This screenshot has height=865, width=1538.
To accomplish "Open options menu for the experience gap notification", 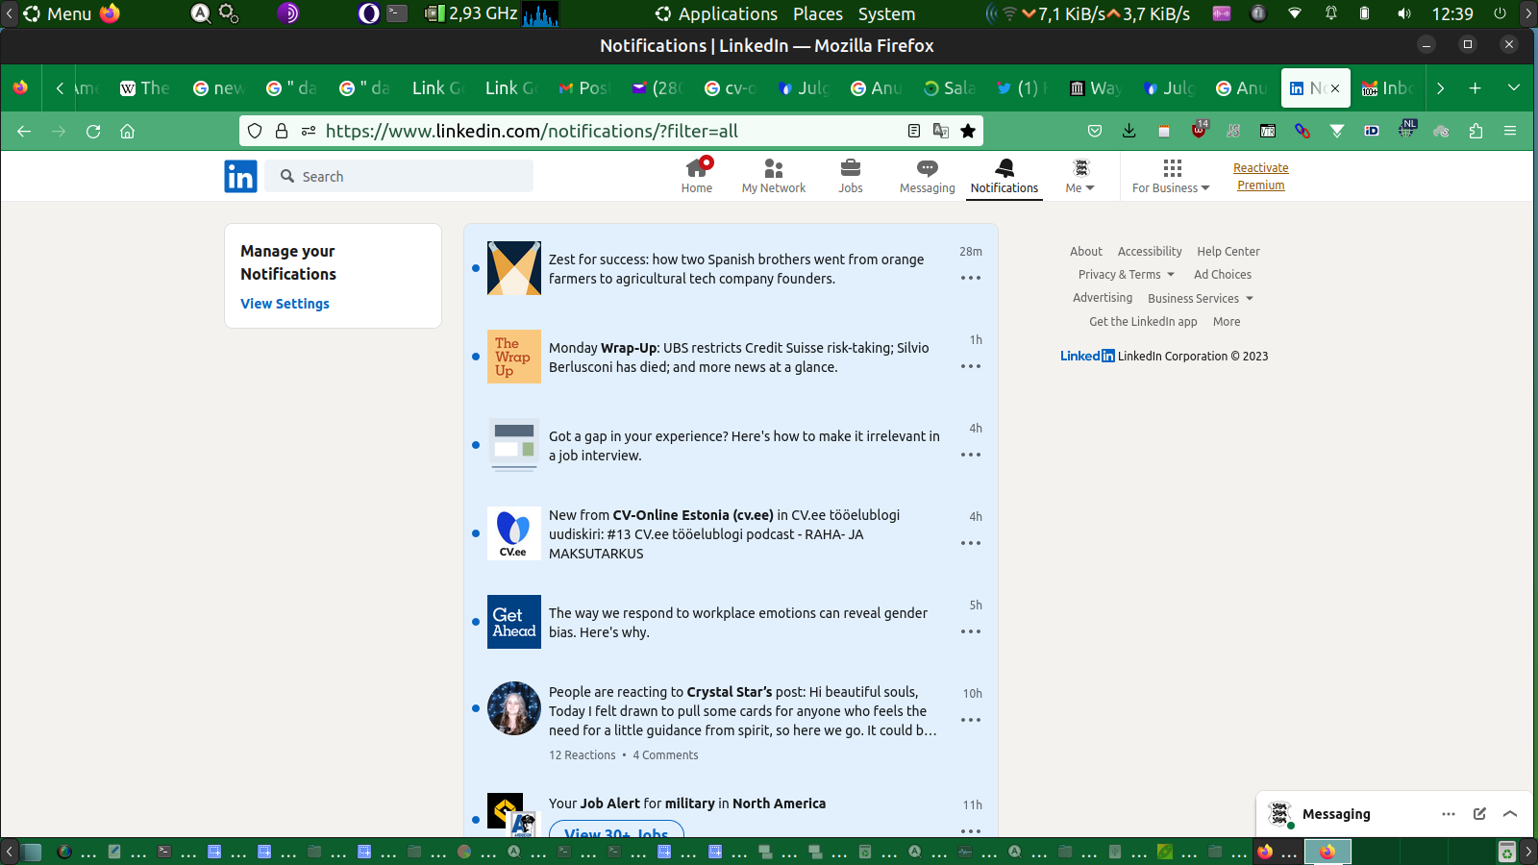I will (971, 455).
